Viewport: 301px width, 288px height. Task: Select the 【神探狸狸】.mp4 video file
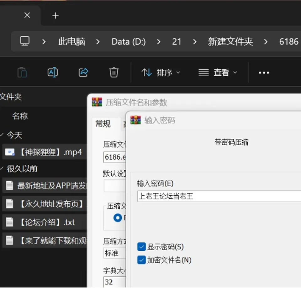pyautogui.click(x=45, y=152)
